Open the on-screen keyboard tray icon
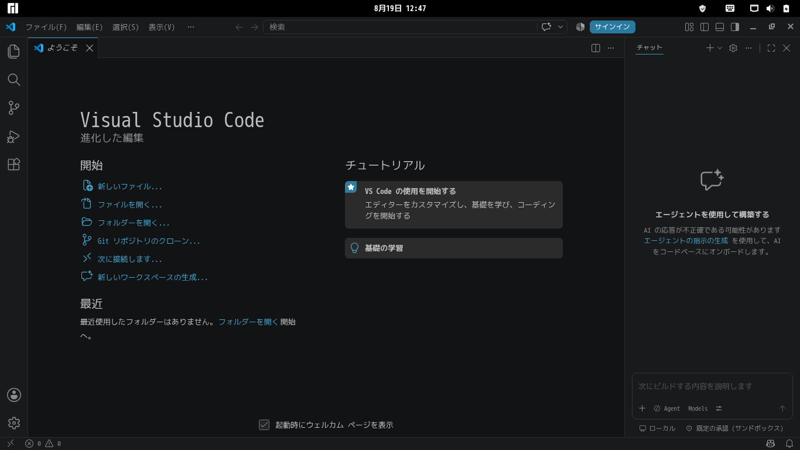The image size is (800, 450). click(x=730, y=8)
